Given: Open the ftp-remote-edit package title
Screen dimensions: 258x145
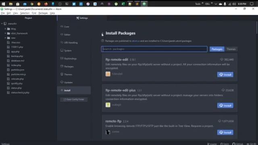Looking at the screenshot, I should (117, 60).
